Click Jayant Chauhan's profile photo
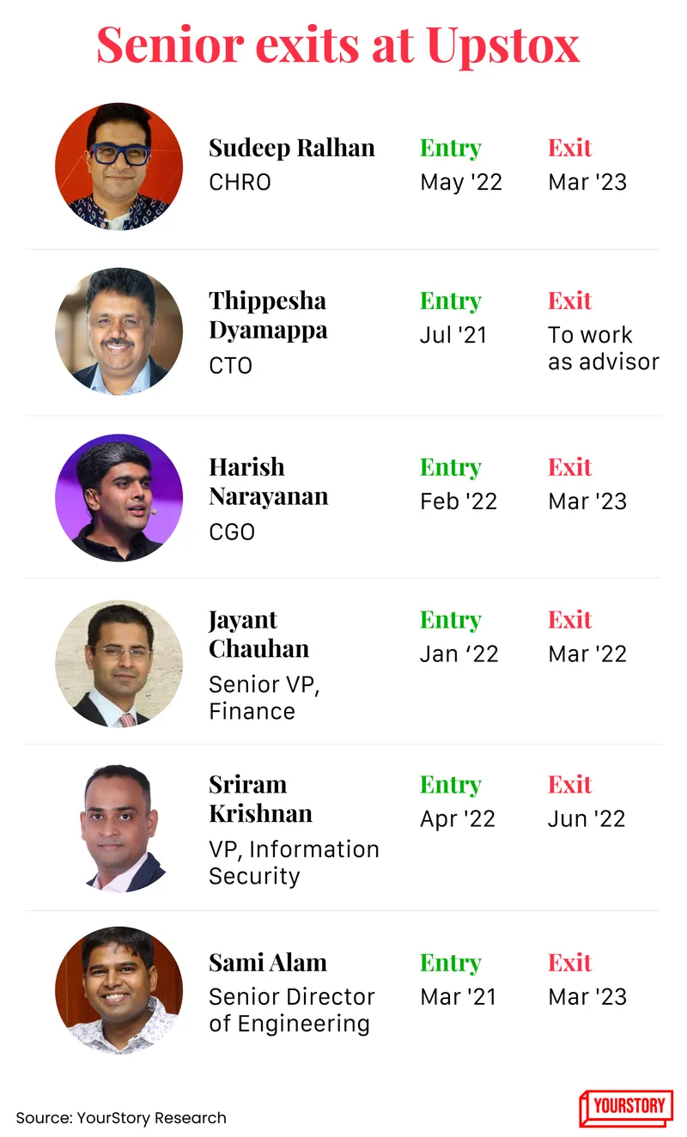Image resolution: width=687 pixels, height=1137 pixels. click(119, 664)
